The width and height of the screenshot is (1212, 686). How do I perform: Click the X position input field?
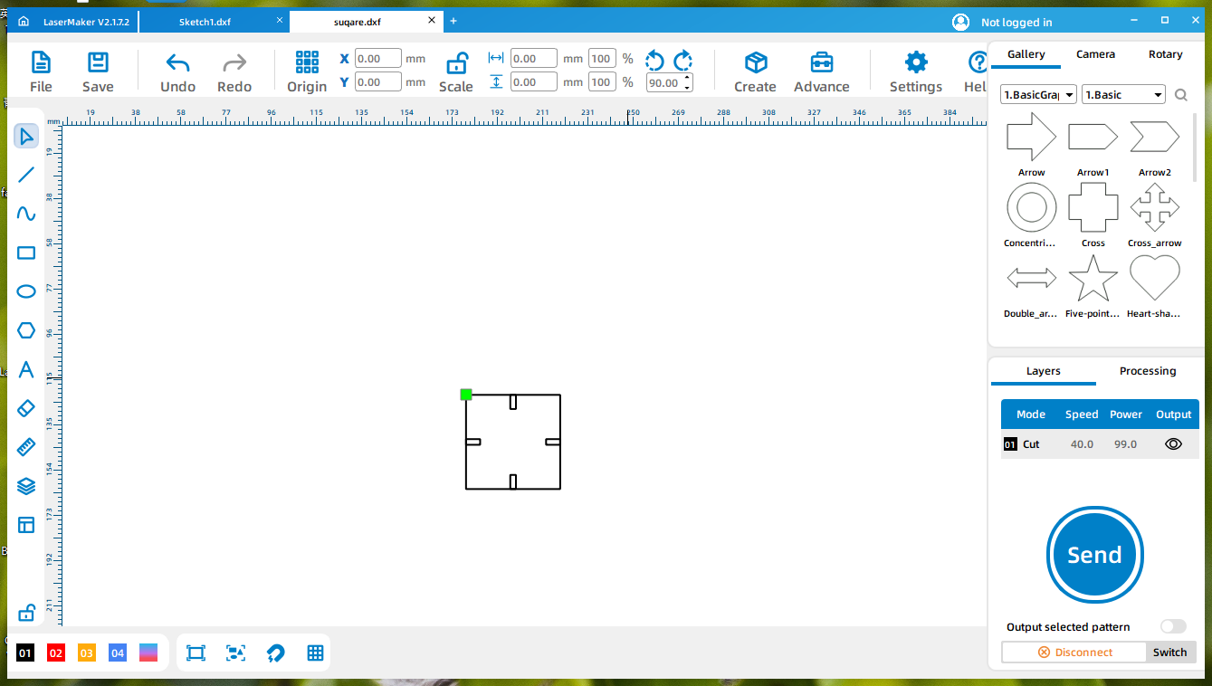point(377,59)
